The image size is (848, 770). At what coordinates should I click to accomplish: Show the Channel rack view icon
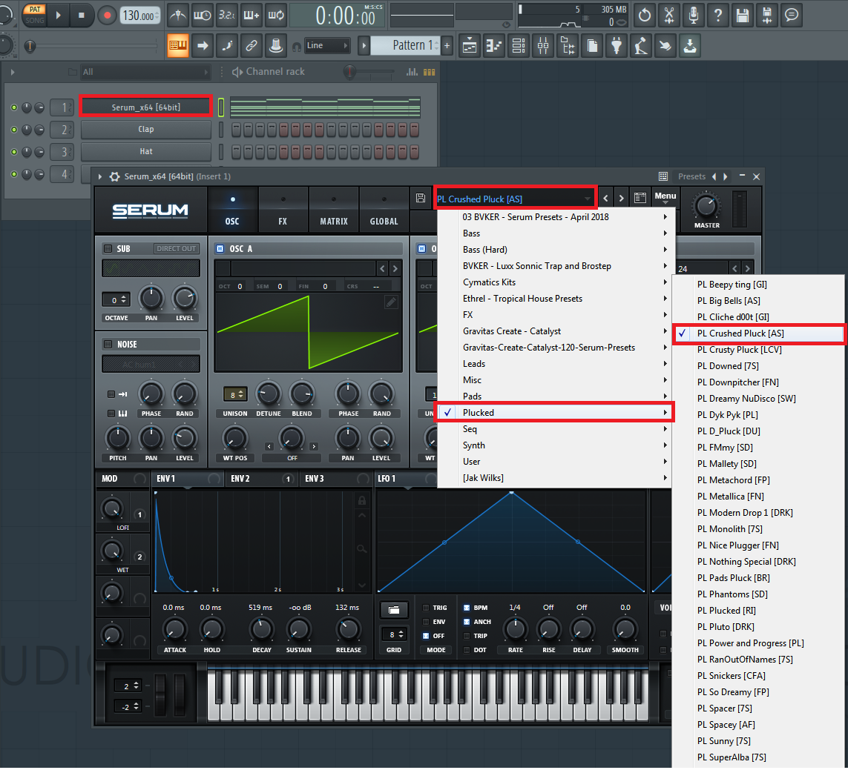coord(519,46)
